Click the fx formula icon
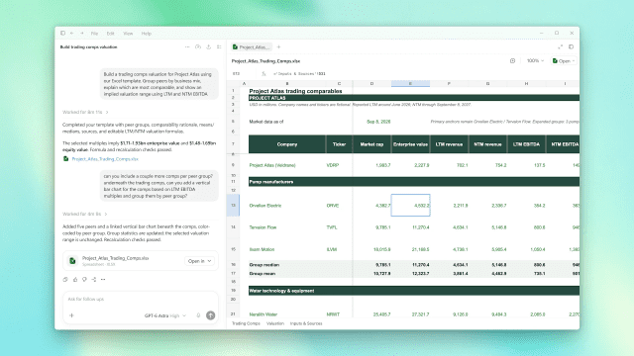This screenshot has height=356, width=634. click(264, 74)
